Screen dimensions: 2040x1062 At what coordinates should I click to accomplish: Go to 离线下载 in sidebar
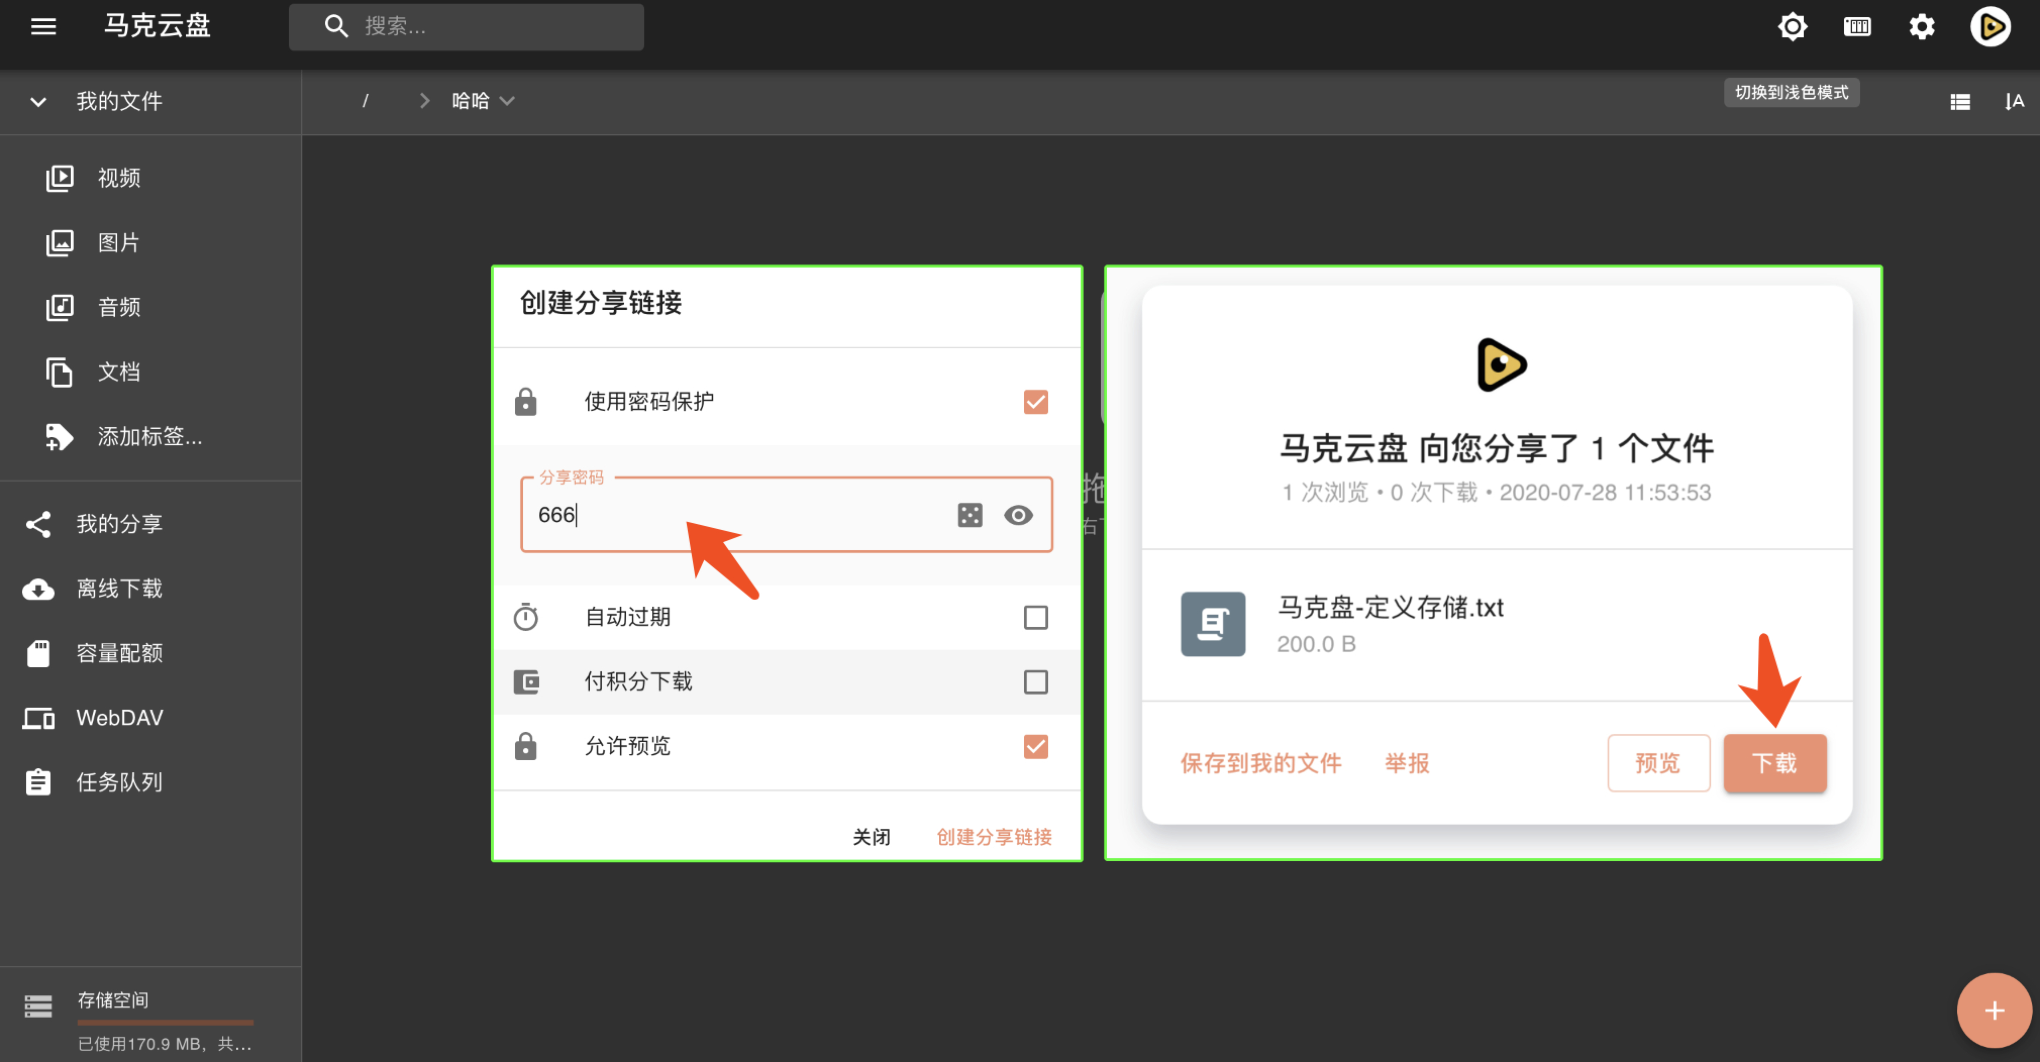119,589
